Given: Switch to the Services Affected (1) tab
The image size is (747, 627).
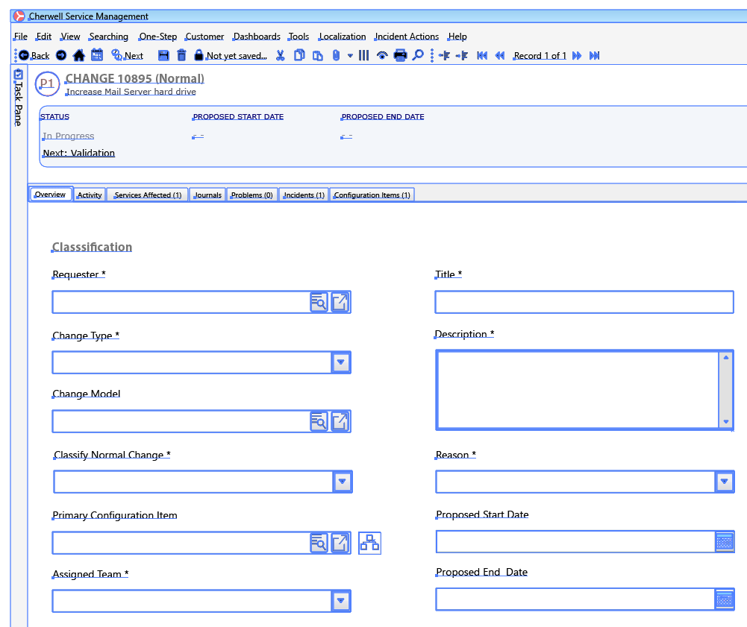Looking at the screenshot, I should pyautogui.click(x=148, y=195).
